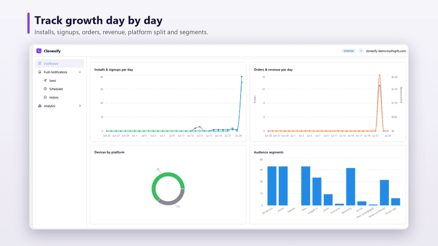Screen dimensions: 438x246
Task: Click 'Installs & signups per day' title
Action: coord(114,70)
